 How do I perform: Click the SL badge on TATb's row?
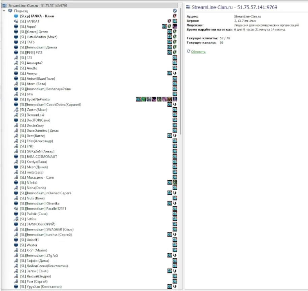(170, 42)
